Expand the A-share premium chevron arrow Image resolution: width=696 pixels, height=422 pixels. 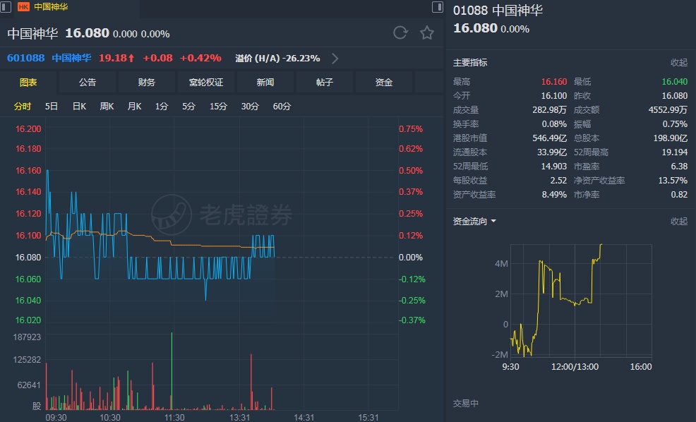[x=335, y=59]
